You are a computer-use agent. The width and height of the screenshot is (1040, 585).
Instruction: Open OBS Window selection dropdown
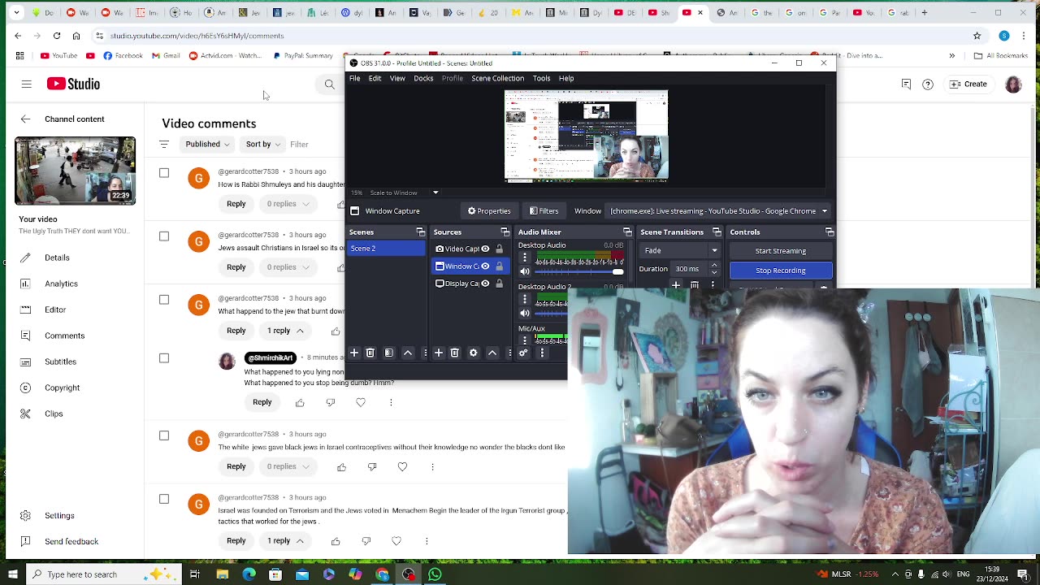point(718,211)
